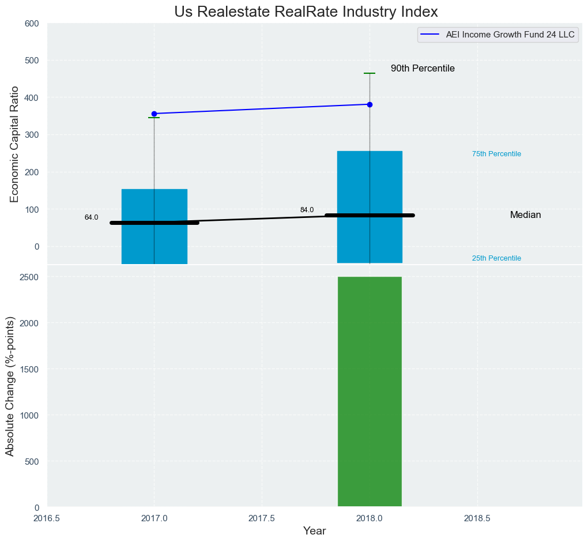
Task: Click the blue line sample in legend
Action: 430,35
